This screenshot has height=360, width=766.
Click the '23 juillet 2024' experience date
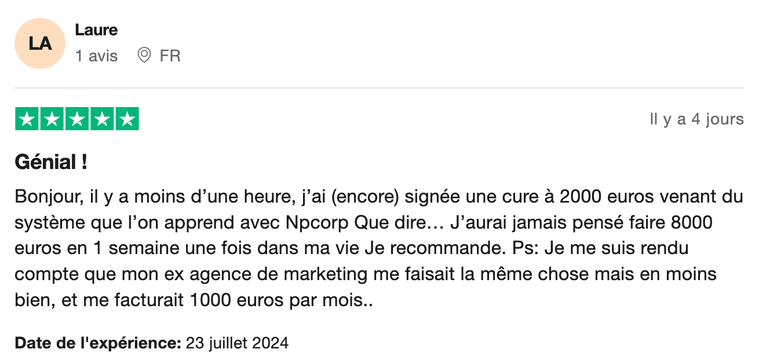point(237,343)
